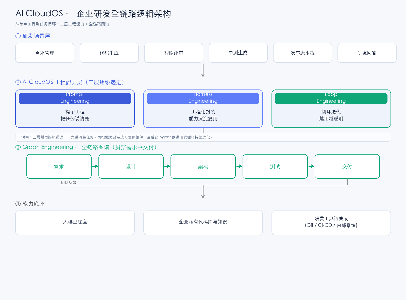Click the ④ 能力底座 heading
The height and width of the screenshot is (300, 406).
pos(30,204)
